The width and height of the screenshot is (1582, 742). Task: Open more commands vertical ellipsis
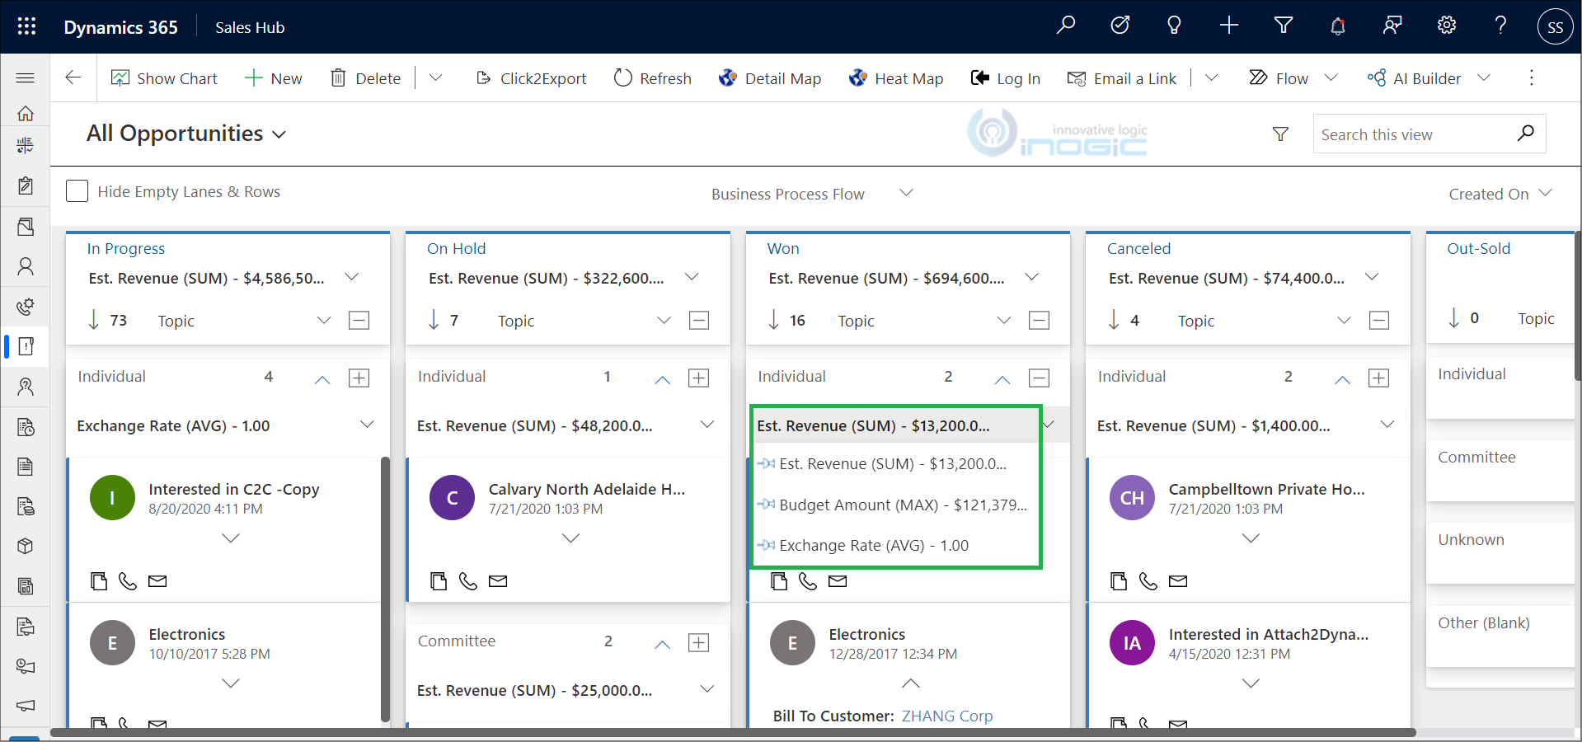tap(1532, 77)
